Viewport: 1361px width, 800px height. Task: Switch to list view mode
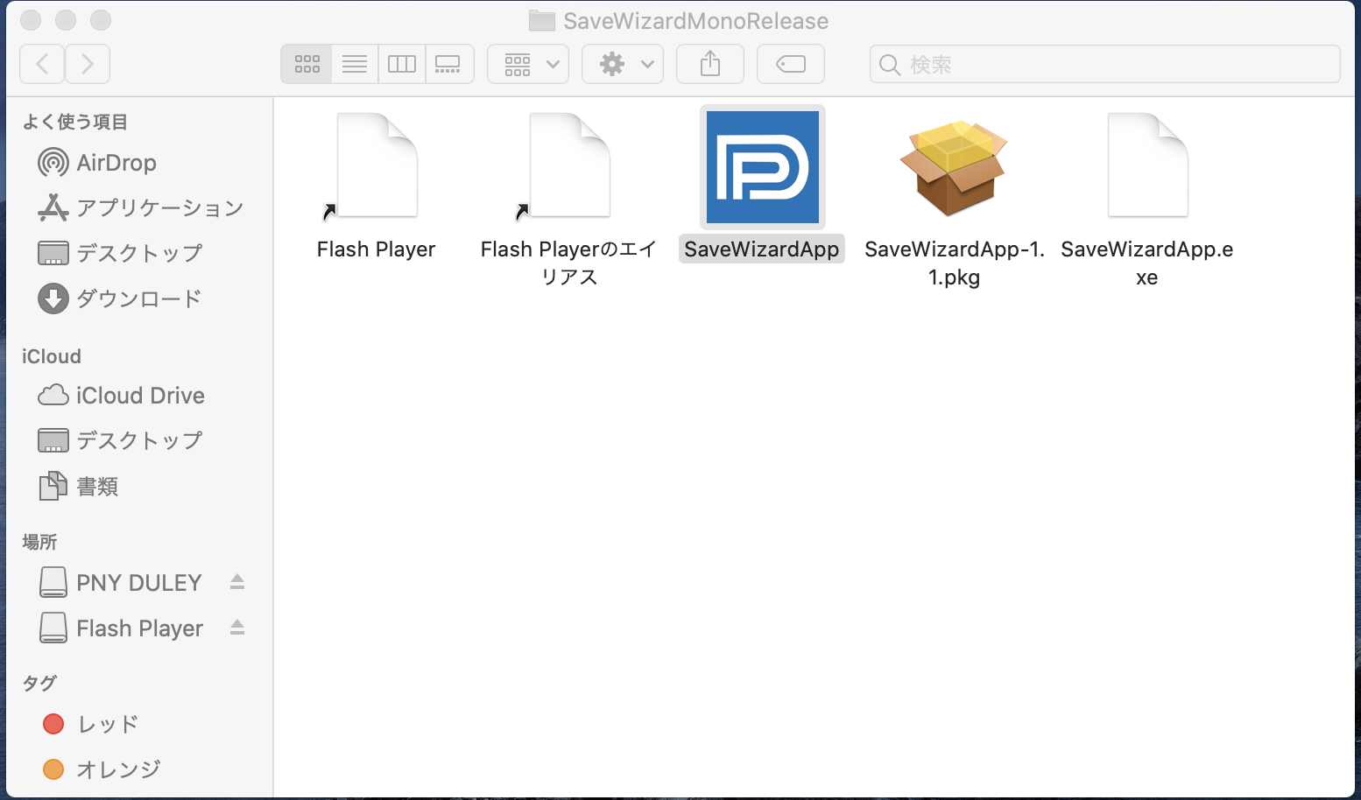(355, 64)
